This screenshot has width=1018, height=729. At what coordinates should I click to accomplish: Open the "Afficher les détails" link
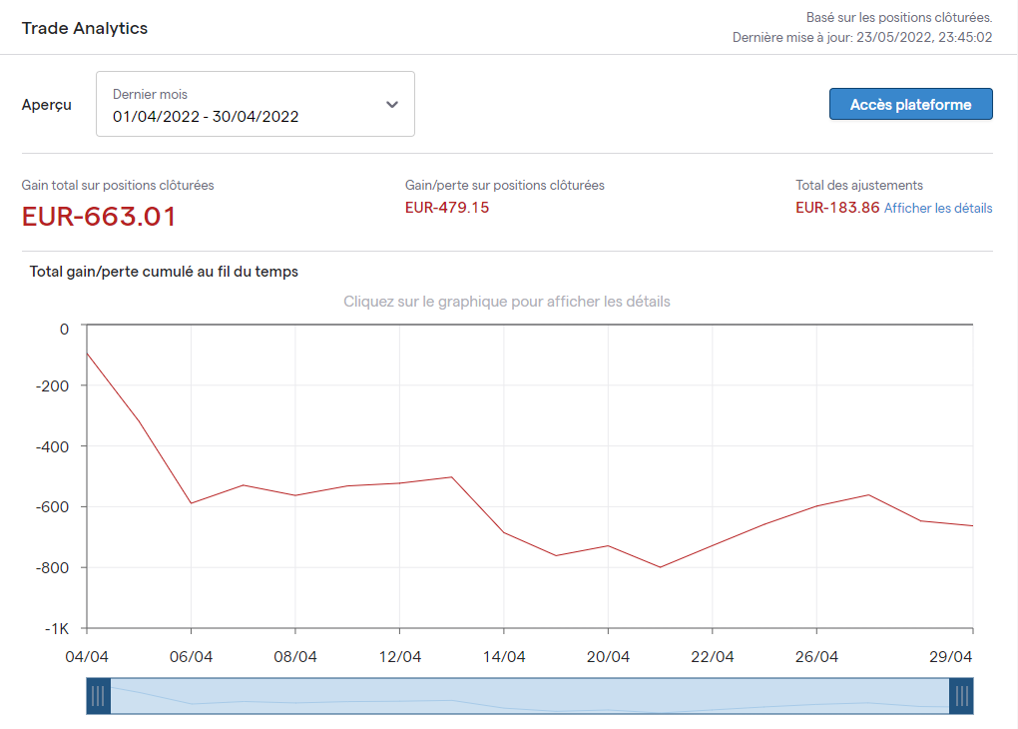coord(938,208)
